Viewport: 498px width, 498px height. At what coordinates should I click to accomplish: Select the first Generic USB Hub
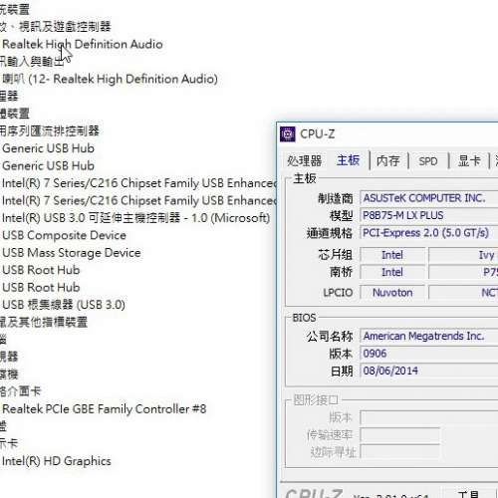coord(48,148)
